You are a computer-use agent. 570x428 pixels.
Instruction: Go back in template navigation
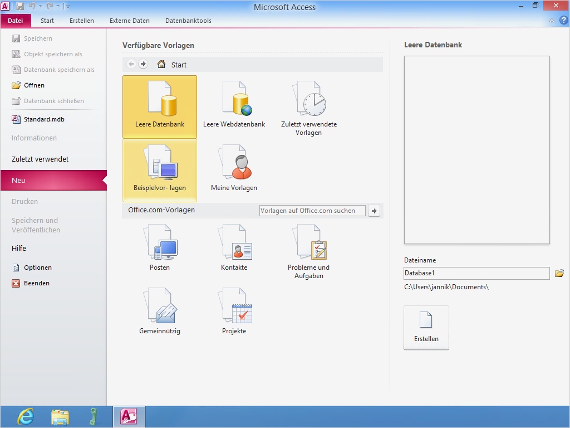point(131,65)
